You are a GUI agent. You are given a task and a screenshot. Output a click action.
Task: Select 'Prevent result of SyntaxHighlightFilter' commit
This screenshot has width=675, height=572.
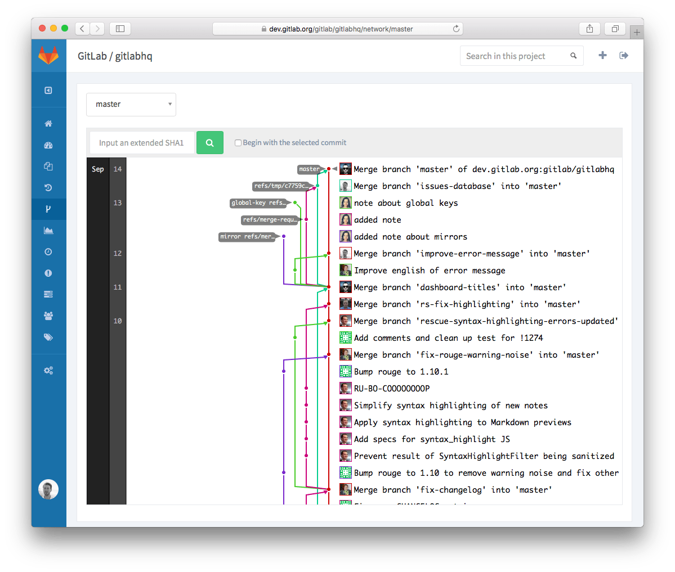[484, 456]
